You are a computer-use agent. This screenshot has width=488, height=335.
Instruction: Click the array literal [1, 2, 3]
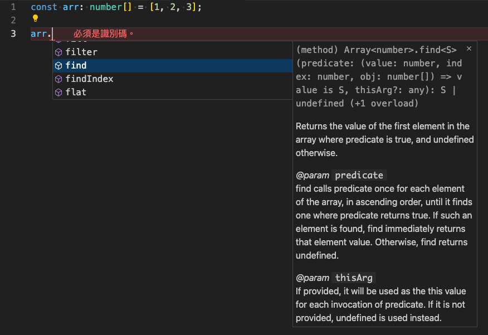click(x=173, y=7)
